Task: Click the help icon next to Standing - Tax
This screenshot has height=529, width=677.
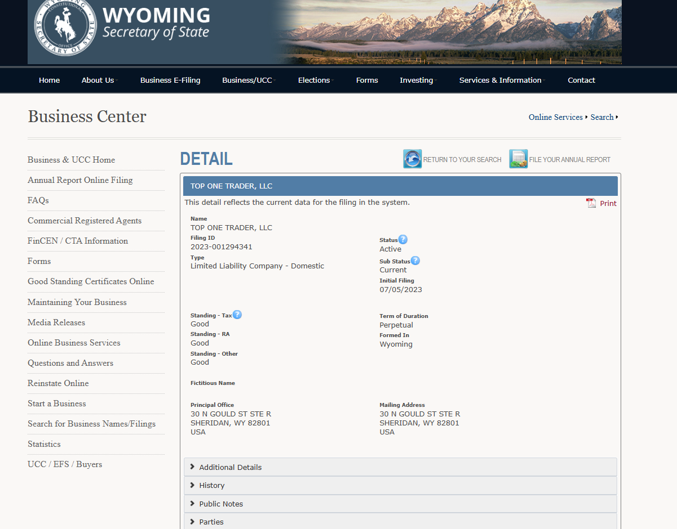Action: click(x=237, y=315)
